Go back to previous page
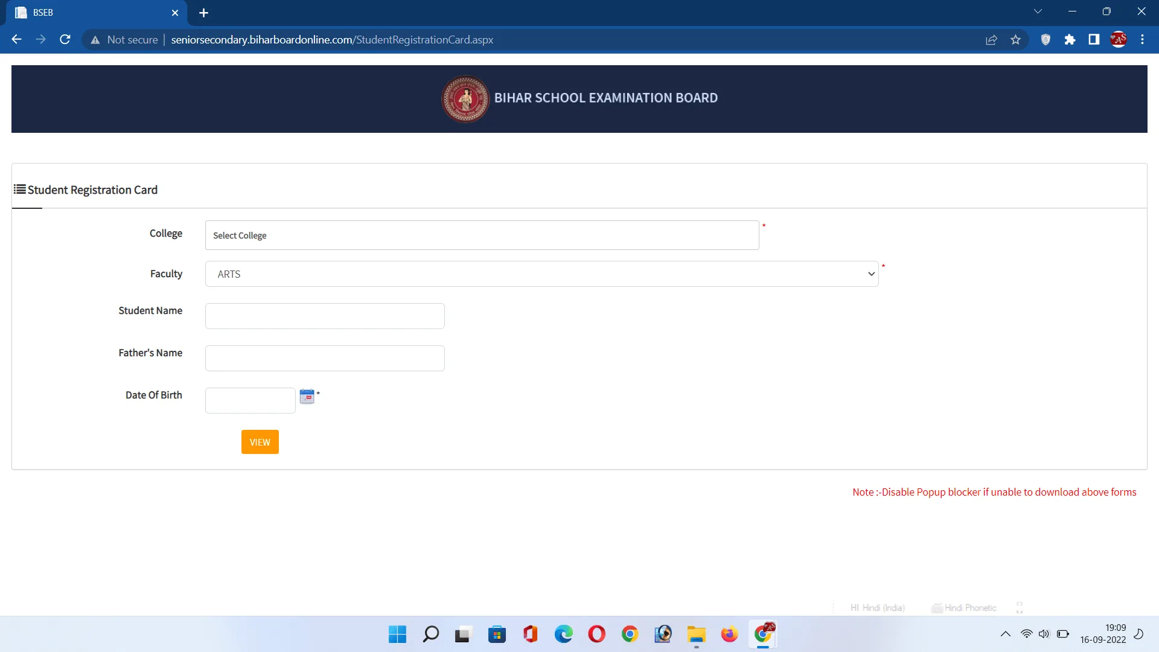The image size is (1159, 652). [16, 40]
